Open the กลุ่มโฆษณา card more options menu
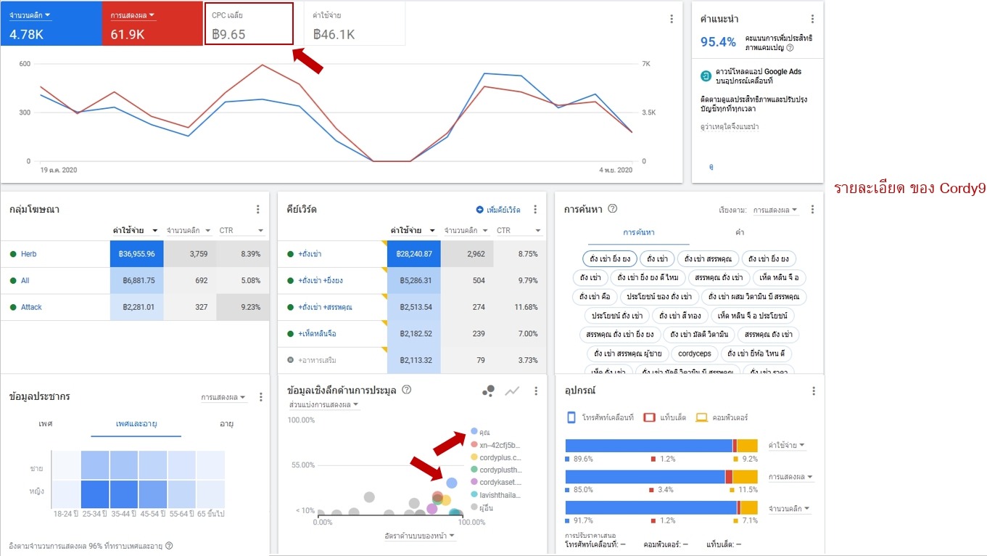Viewport: 987px width, 556px height. [257, 210]
